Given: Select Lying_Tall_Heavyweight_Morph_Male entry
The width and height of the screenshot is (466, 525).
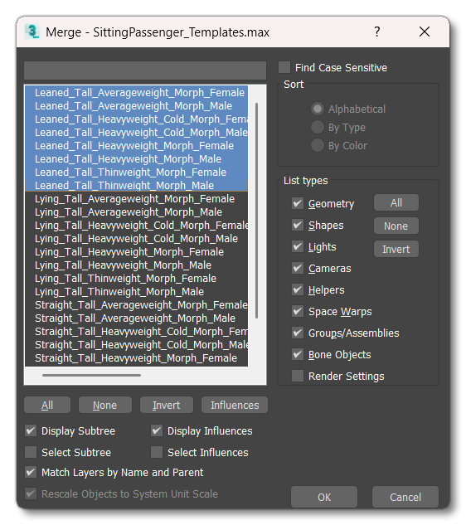Looking at the screenshot, I should (137, 265).
